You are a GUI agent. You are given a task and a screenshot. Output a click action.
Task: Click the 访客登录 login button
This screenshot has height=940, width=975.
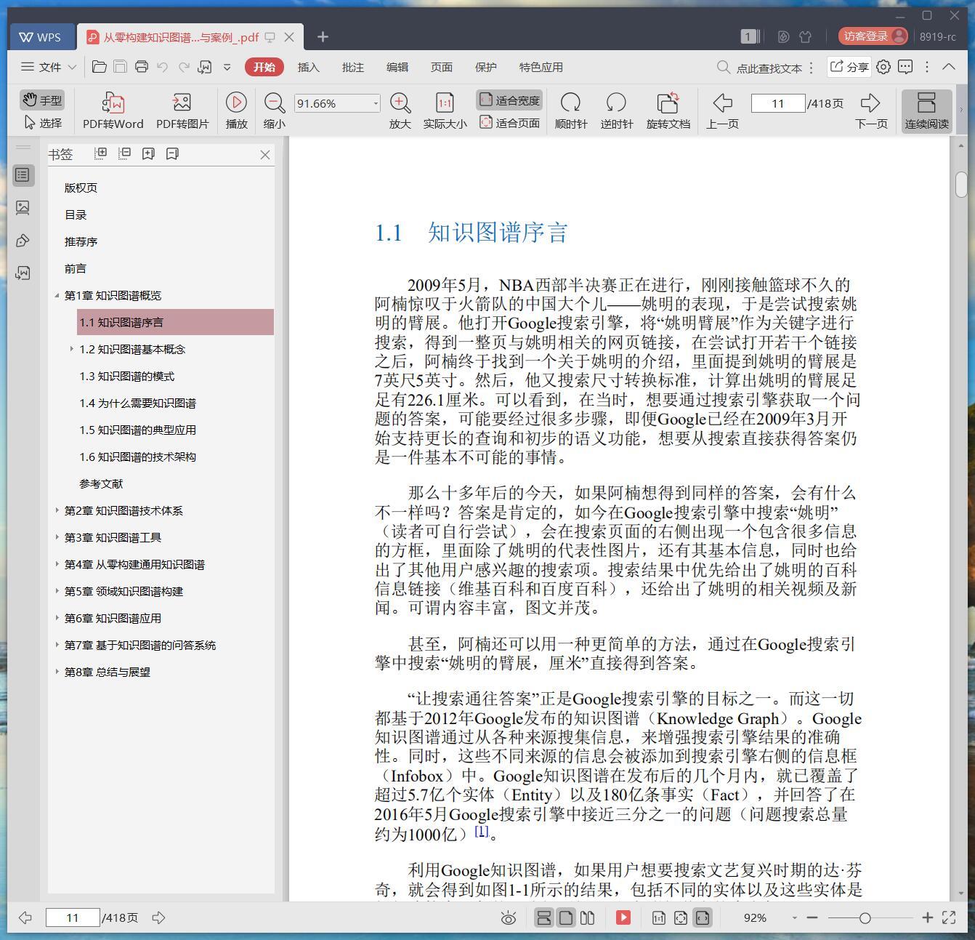point(873,36)
